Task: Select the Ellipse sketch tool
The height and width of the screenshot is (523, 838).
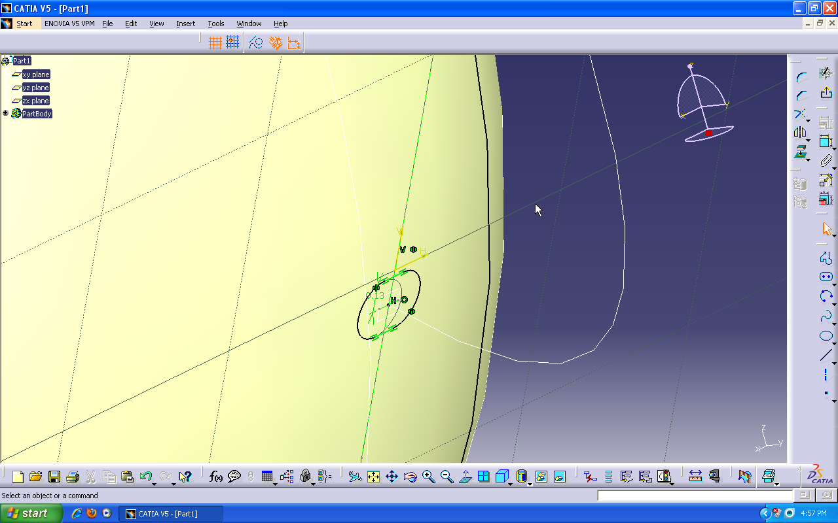Action: pos(826,336)
